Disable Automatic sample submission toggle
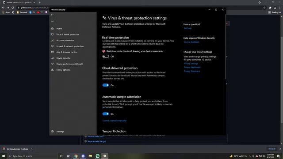The width and height of the screenshot is (283, 159). point(106,114)
